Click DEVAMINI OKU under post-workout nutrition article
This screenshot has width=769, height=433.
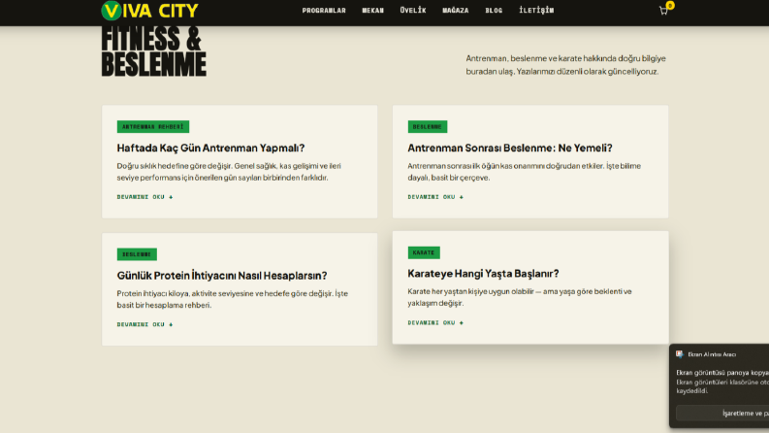(435, 197)
